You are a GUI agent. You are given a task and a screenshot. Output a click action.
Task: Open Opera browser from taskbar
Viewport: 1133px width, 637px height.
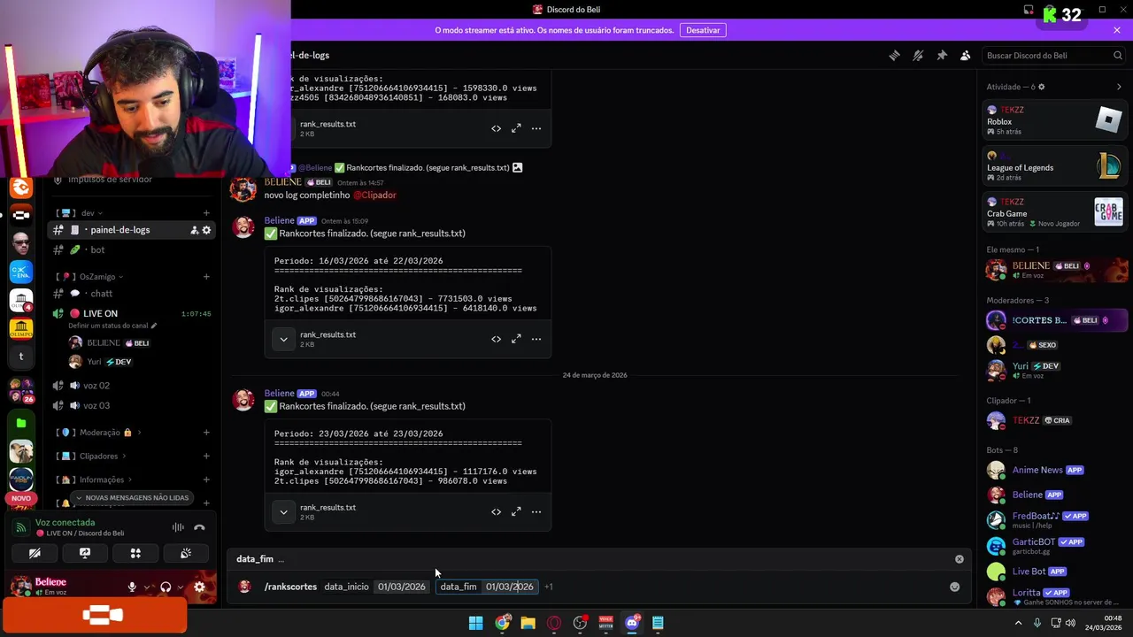point(554,623)
